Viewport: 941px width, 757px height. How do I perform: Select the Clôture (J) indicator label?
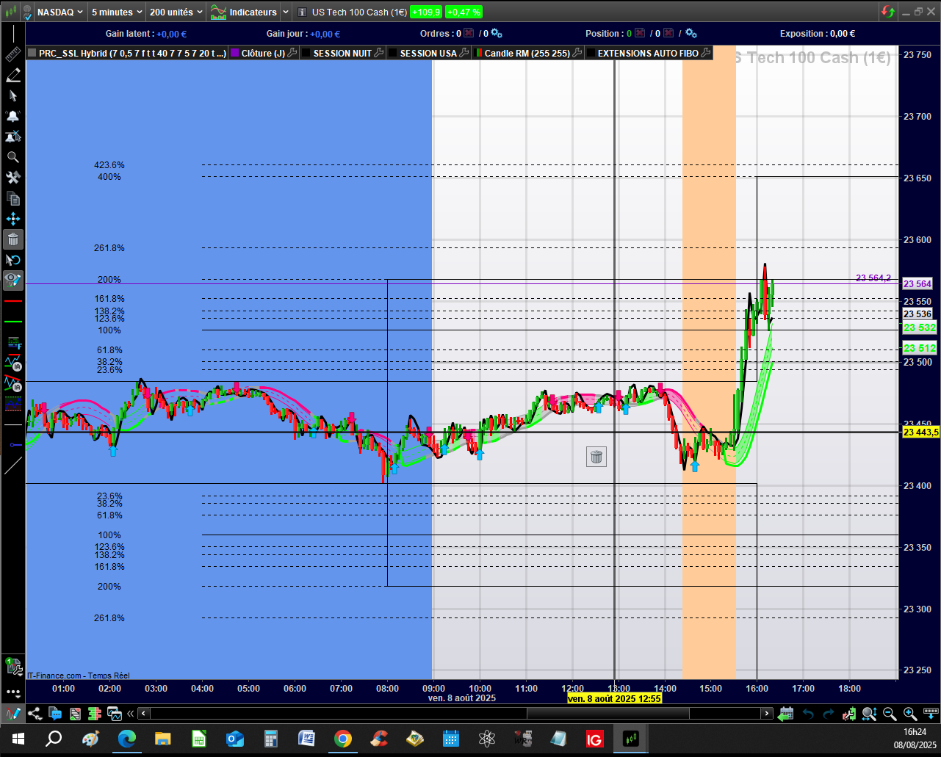(x=263, y=53)
